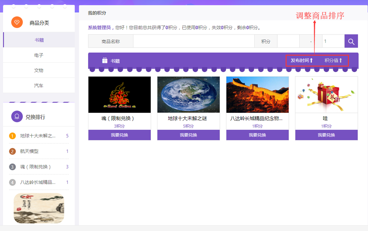The width and height of the screenshot is (368, 231).
Task: Click the magnifier search button
Action: (351, 41)
